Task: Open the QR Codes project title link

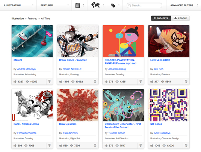Action: click(156, 124)
